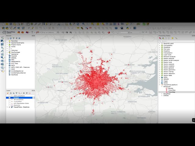Uncheck the Output layer checkbox
This screenshot has height=146, width=195.
point(9,98)
